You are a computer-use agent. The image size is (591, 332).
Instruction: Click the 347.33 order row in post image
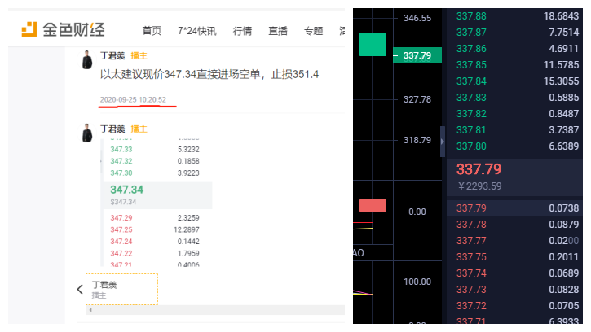click(155, 150)
